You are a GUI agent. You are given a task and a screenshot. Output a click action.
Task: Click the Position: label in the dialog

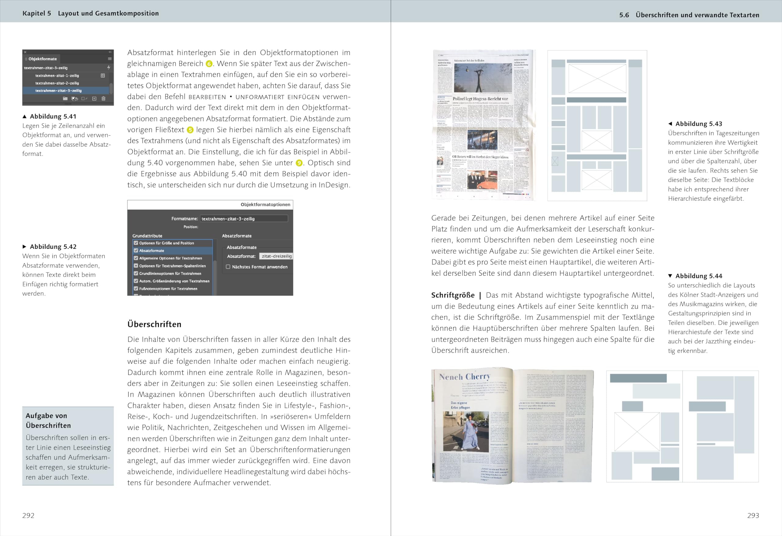(191, 227)
